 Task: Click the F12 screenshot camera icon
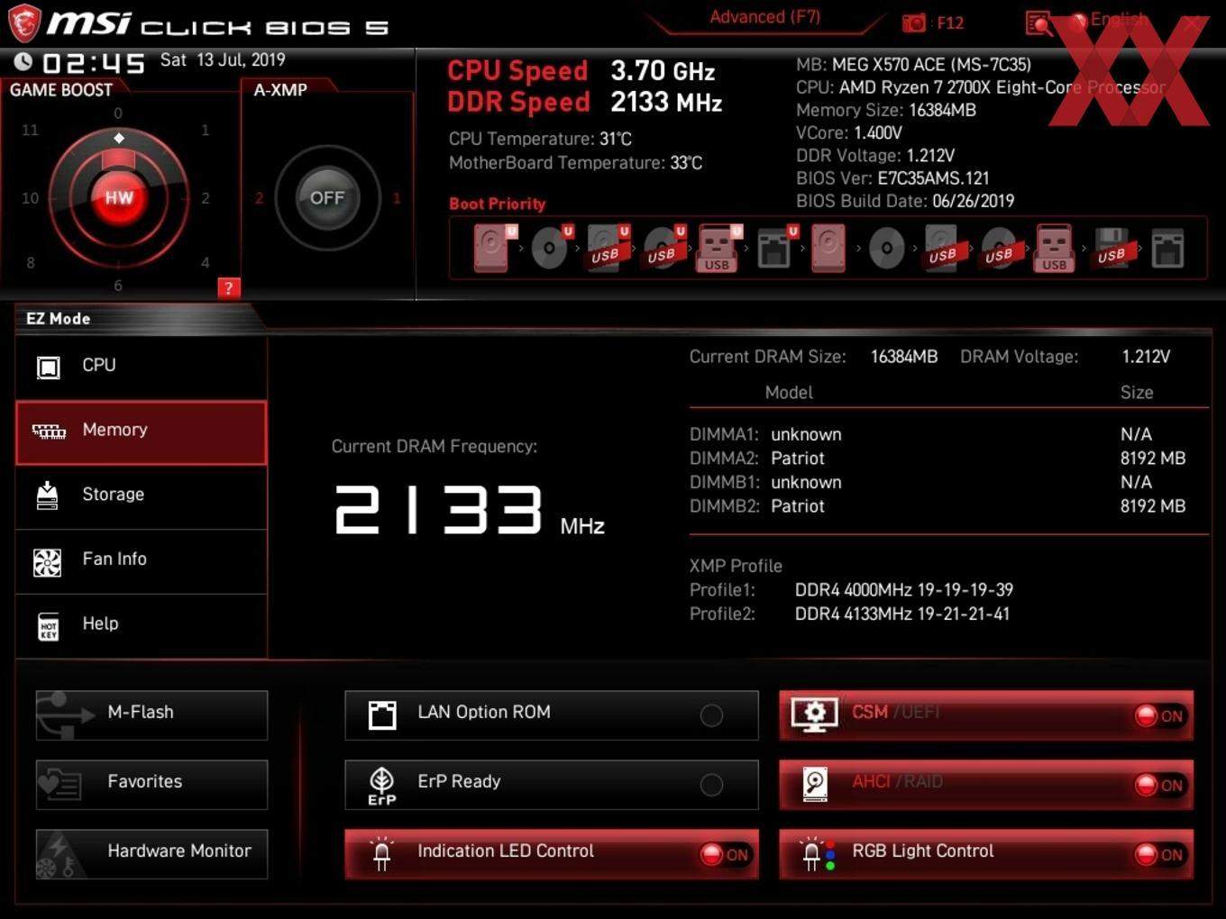pyautogui.click(x=913, y=23)
